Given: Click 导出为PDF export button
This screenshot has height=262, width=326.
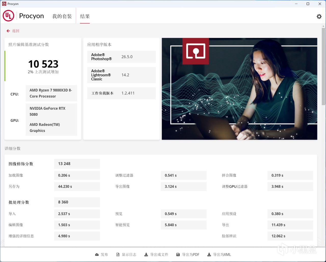Looking at the screenshot, I should pos(188,255).
